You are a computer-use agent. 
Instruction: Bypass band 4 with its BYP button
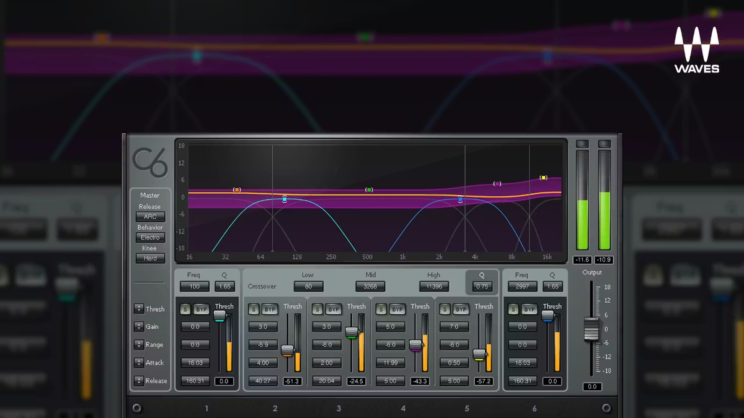pyautogui.click(x=397, y=309)
